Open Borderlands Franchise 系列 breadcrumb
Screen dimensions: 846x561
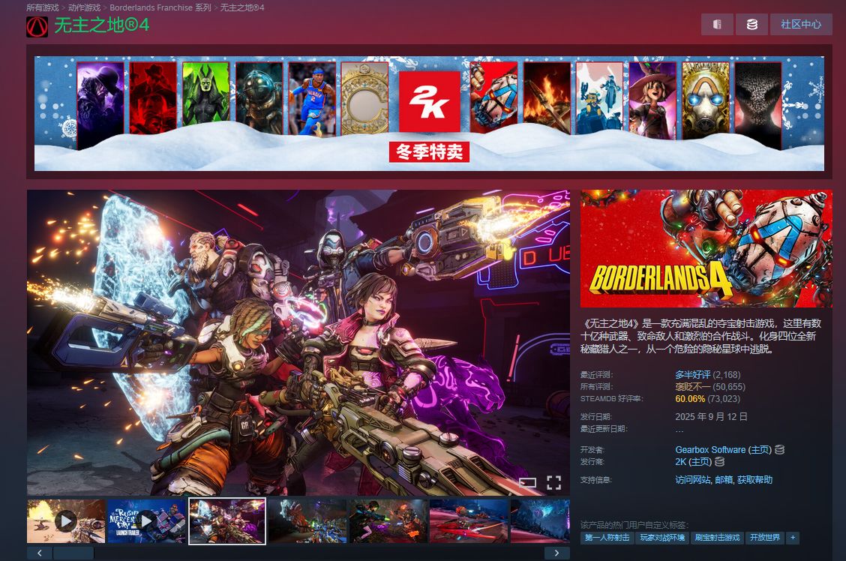coord(160,7)
